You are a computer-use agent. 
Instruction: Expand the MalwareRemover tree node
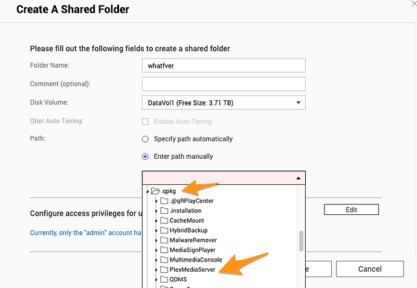tap(157, 241)
